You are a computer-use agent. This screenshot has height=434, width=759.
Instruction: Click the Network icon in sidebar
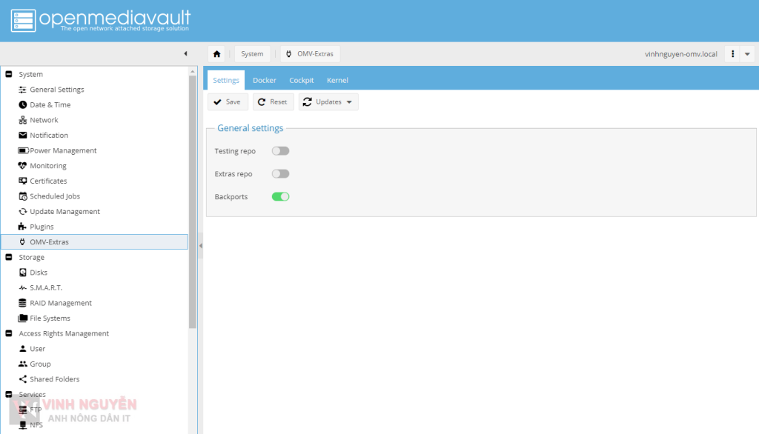point(22,120)
